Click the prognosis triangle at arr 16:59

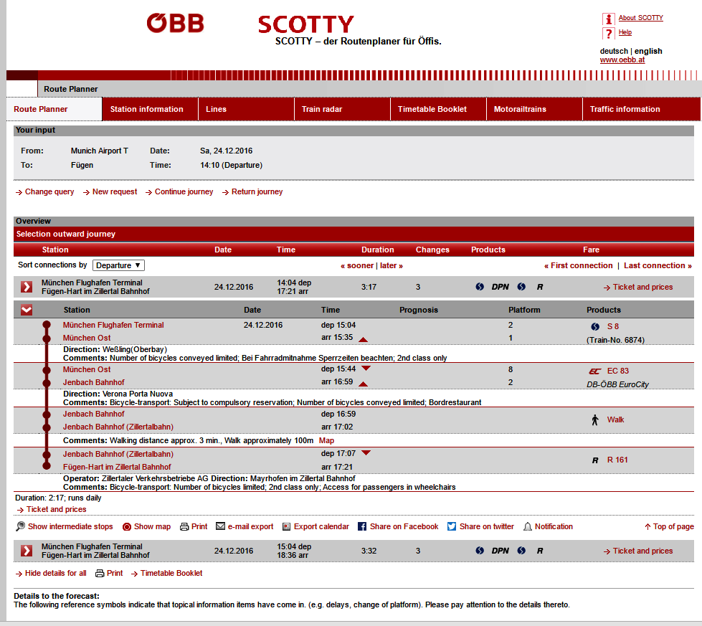click(363, 384)
